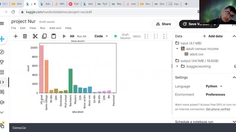Viewport: 236px width, 132px height.
Task: Click Add data in the Data panel
Action: click(212, 36)
